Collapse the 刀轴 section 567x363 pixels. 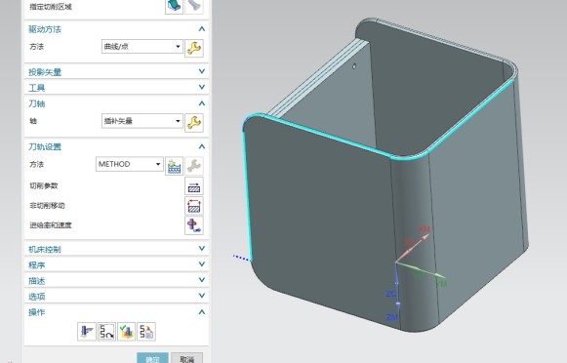[202, 103]
